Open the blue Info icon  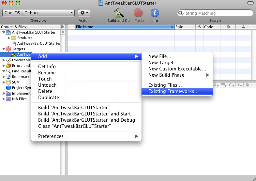pyautogui.click(x=155, y=13)
